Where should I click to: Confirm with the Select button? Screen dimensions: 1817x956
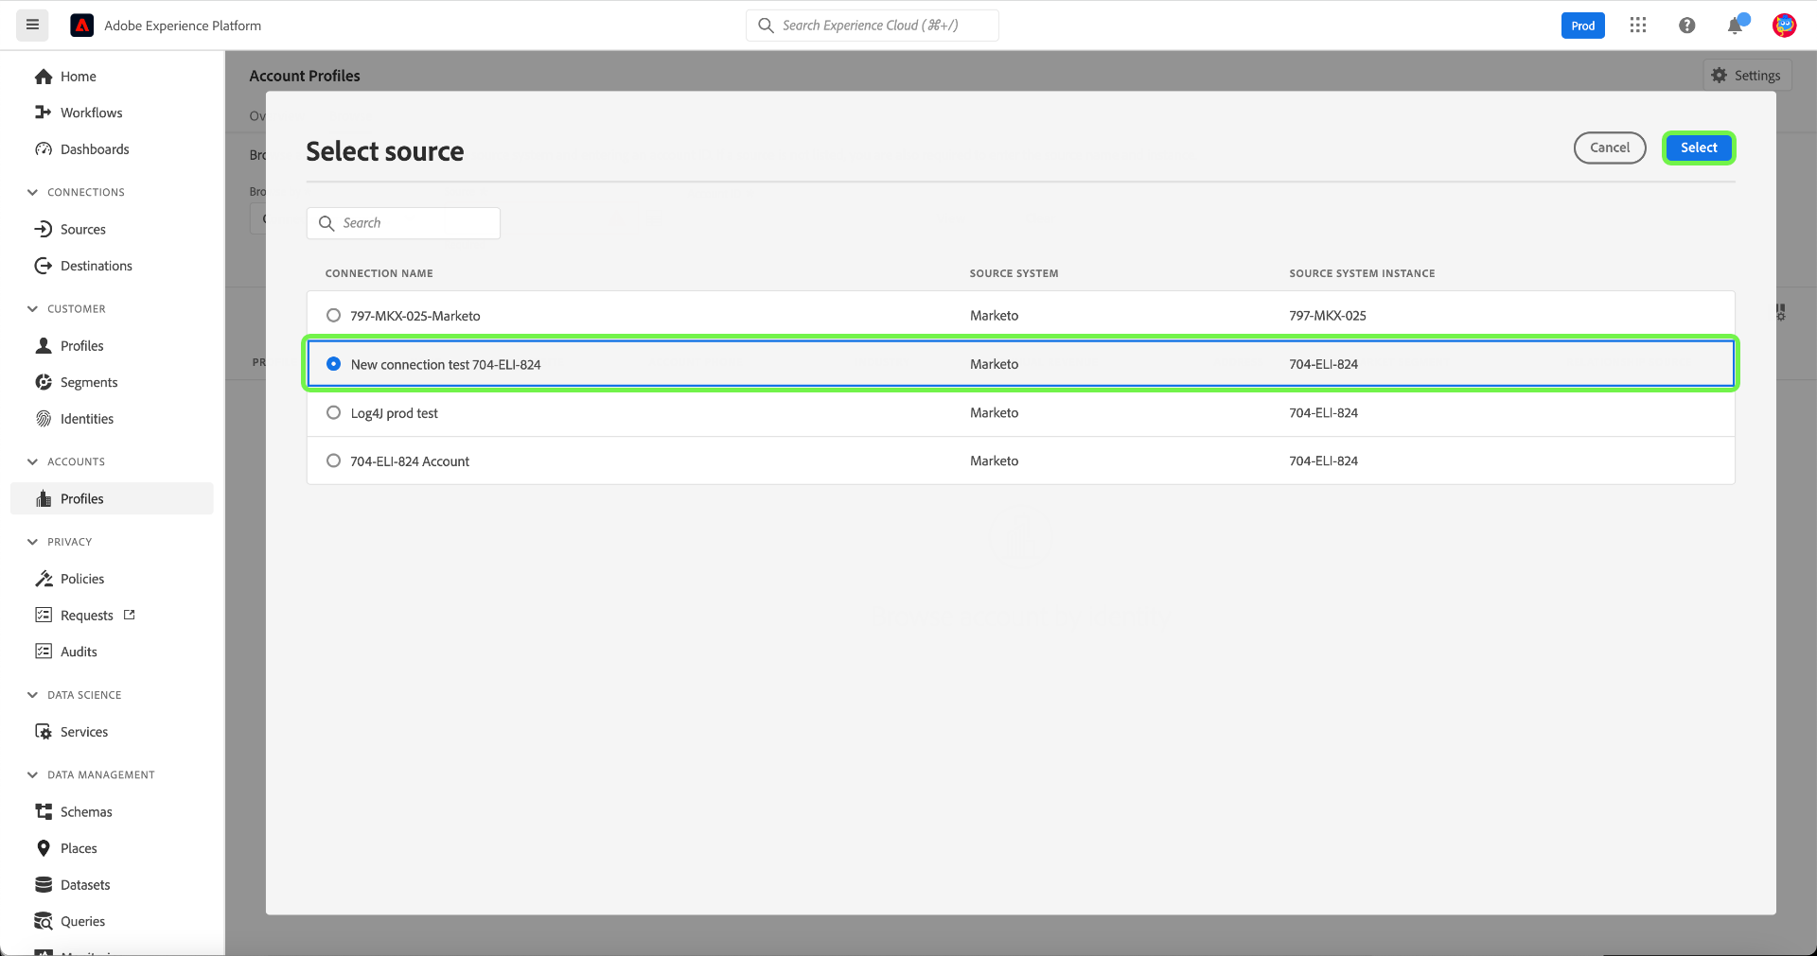coord(1699,148)
